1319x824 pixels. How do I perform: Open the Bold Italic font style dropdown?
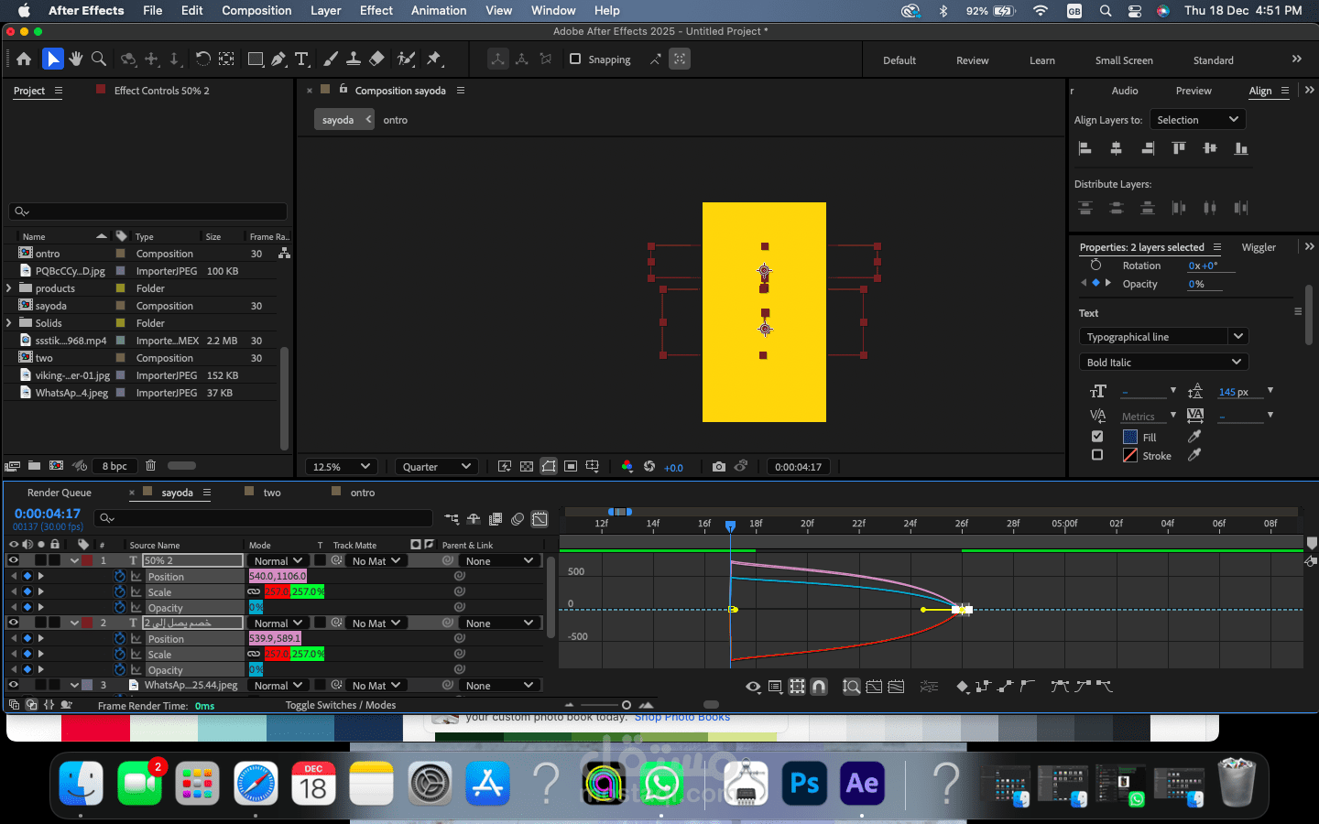(x=1163, y=363)
